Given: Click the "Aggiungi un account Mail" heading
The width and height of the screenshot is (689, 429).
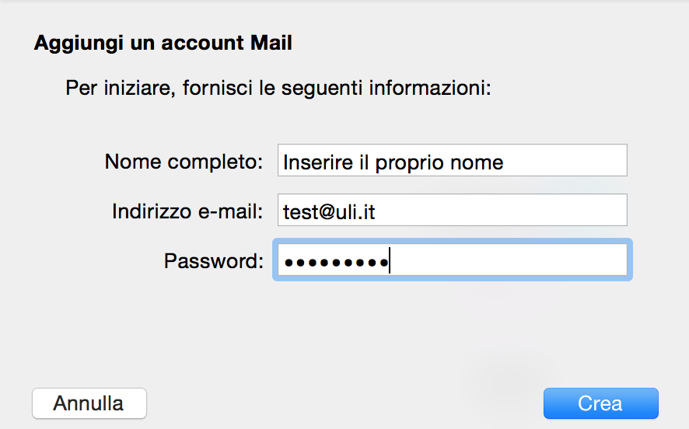Looking at the screenshot, I should tap(163, 43).
